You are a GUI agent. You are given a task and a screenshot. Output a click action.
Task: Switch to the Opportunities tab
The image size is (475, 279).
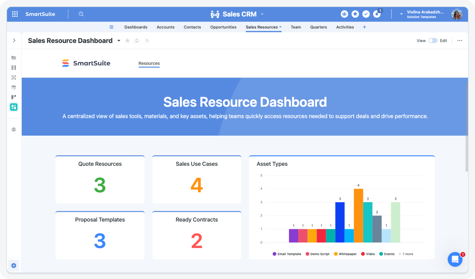(x=223, y=27)
